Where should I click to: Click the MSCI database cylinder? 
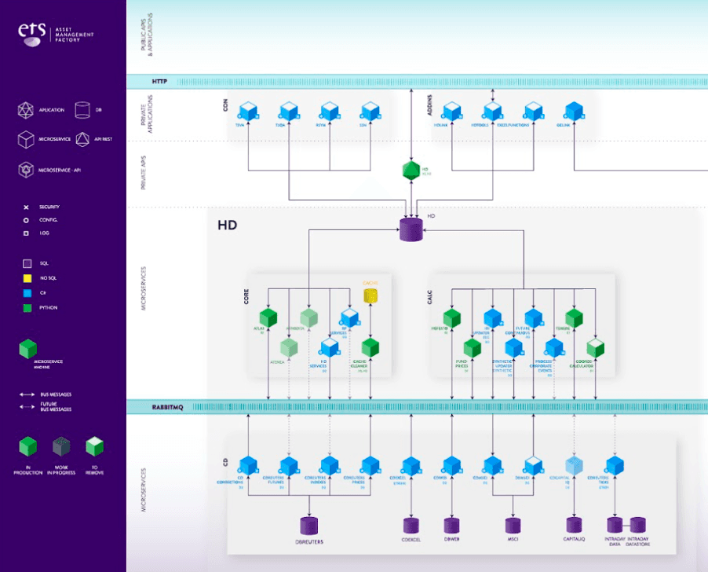click(513, 526)
